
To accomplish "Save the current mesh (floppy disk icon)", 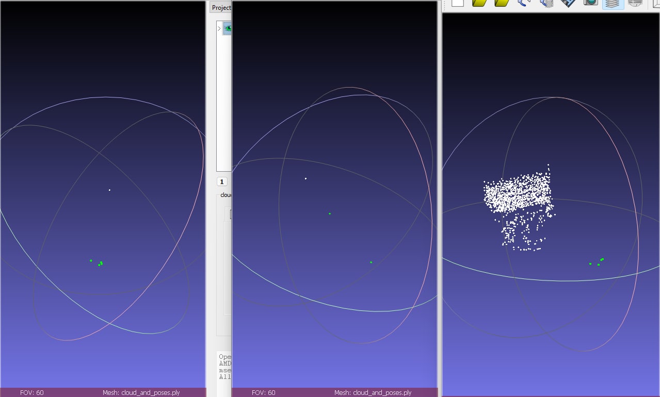I will click(568, 6).
